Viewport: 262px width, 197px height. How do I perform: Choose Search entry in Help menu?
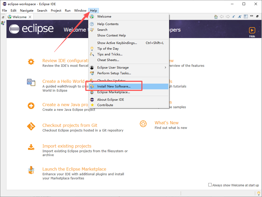click(x=128, y=30)
